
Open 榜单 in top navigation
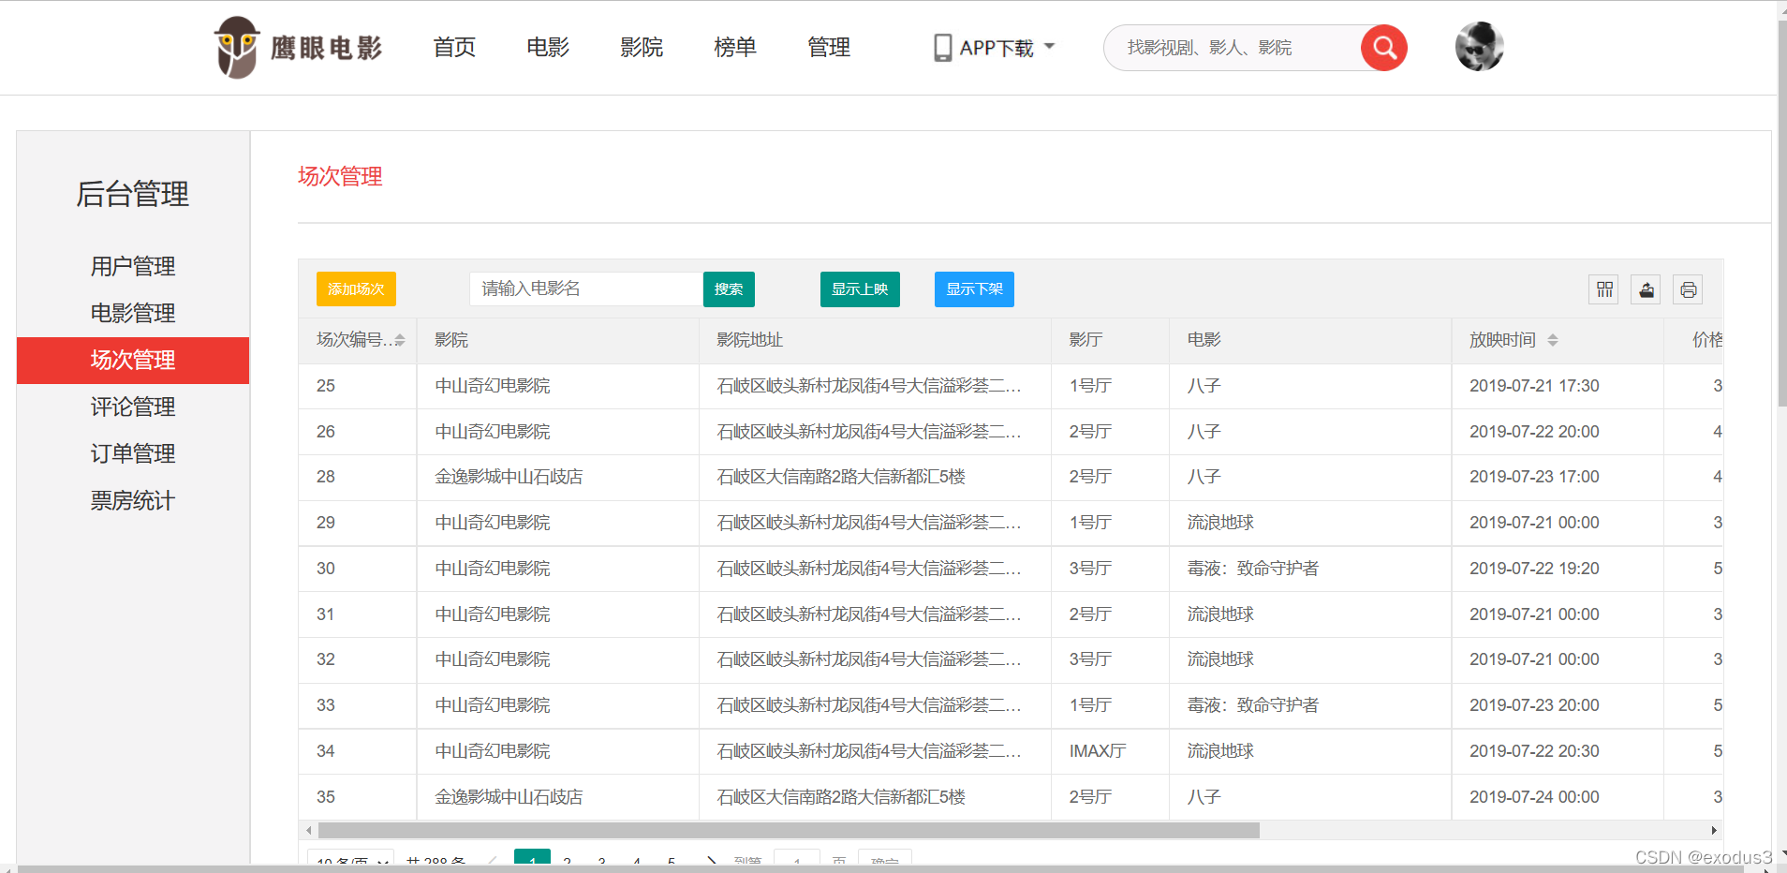[735, 48]
